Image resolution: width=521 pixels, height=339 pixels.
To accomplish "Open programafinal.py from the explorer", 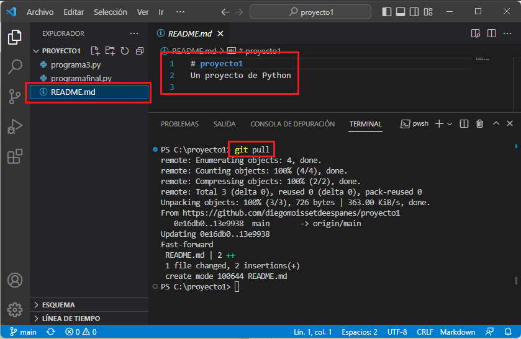I will [x=89, y=78].
